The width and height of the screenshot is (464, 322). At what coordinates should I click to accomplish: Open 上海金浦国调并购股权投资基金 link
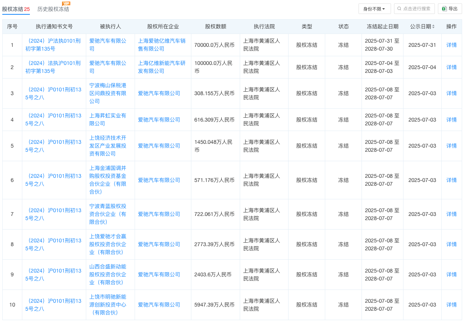point(108,180)
